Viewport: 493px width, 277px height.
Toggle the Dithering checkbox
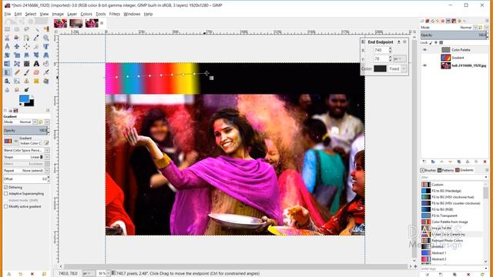click(5, 187)
